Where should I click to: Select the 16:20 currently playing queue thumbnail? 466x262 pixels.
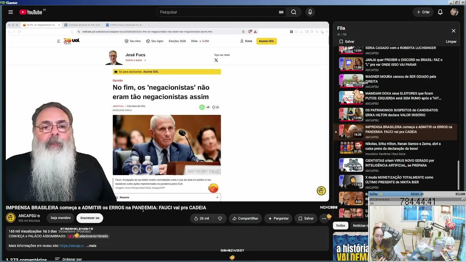pos(351,131)
